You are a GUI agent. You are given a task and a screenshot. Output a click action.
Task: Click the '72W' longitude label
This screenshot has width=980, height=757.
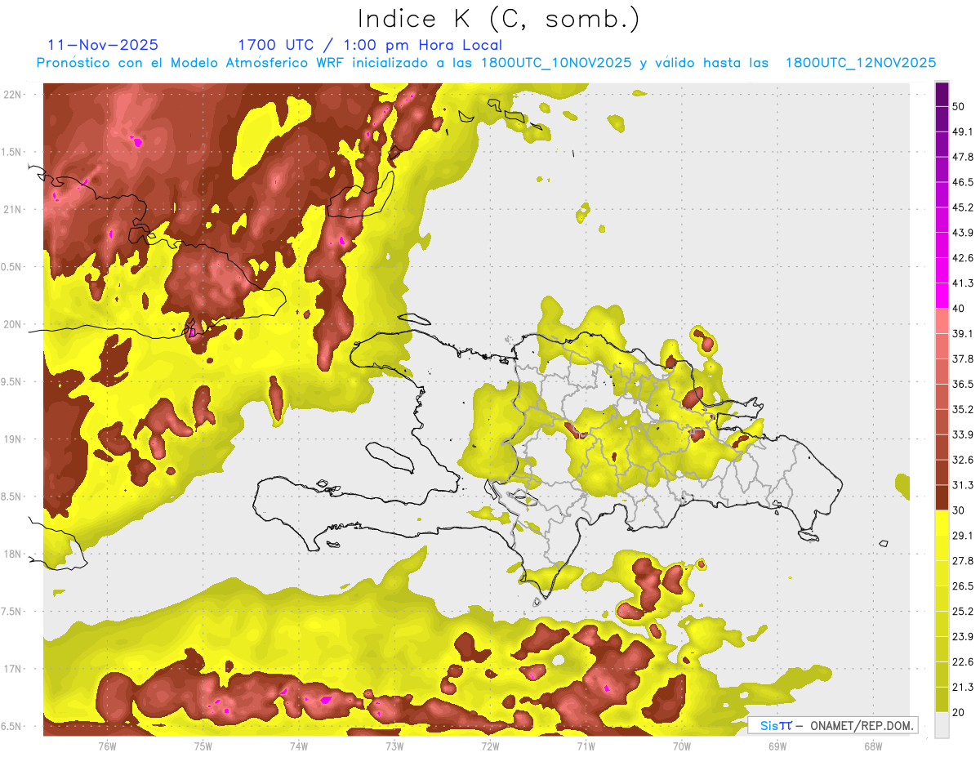[490, 746]
